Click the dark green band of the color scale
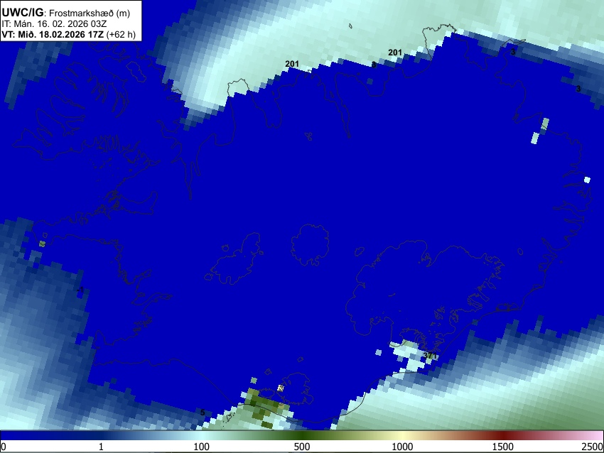Viewport: 604px width, 453px height. [x=302, y=436]
